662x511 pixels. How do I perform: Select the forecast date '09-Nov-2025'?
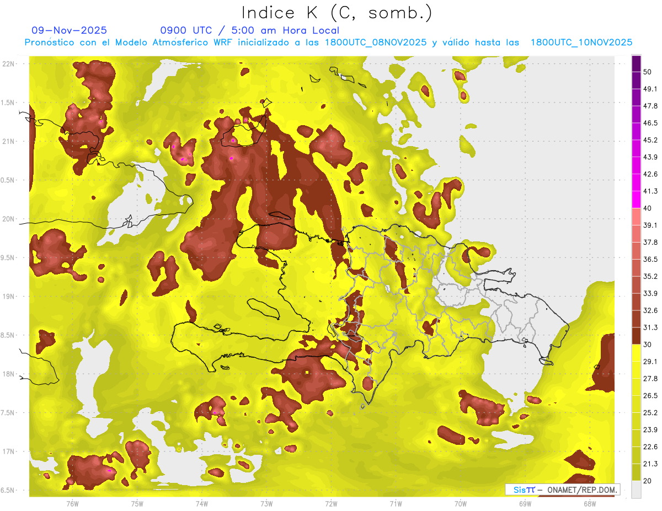(70, 30)
